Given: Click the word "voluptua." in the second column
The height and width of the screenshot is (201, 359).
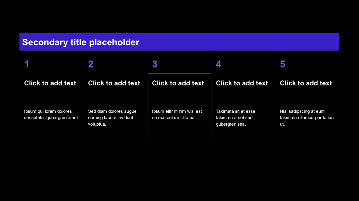Looking at the screenshot, I should pos(97,124).
